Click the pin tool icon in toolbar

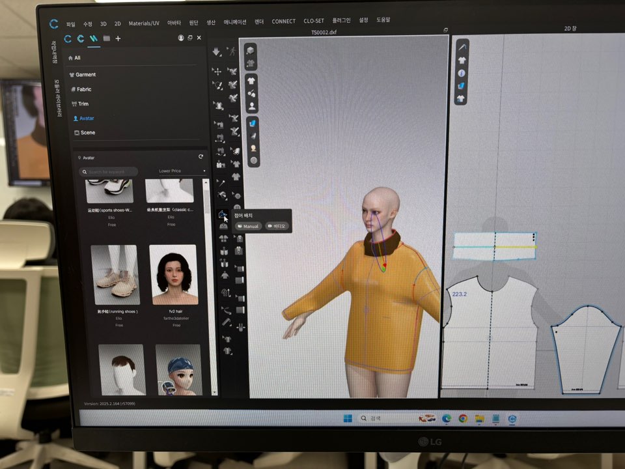221,182
